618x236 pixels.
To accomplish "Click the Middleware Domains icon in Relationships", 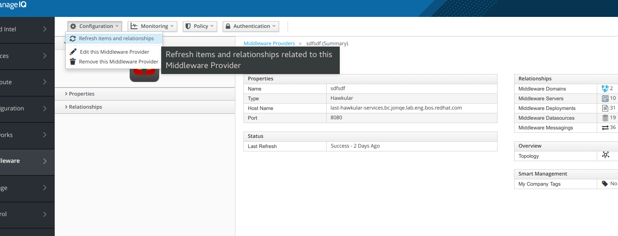I will tap(605, 89).
